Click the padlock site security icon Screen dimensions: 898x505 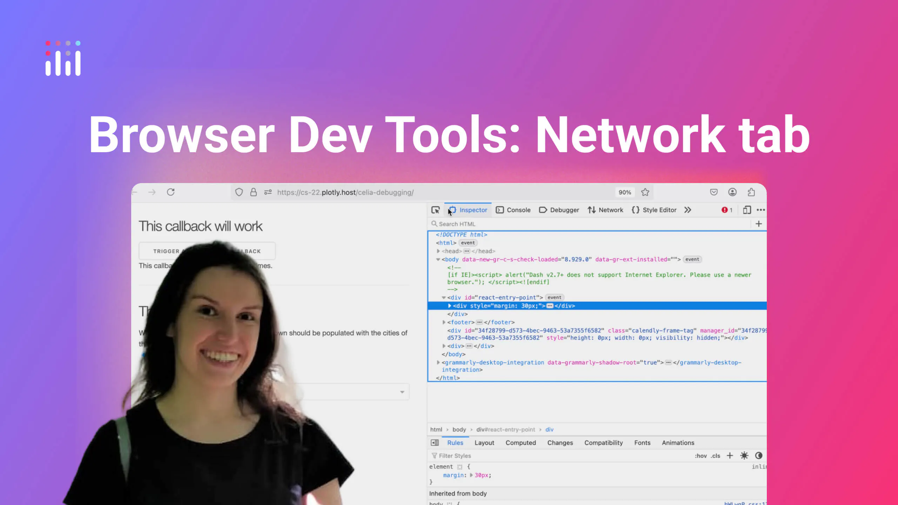(253, 192)
